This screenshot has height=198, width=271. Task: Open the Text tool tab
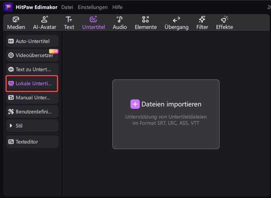[69, 23]
